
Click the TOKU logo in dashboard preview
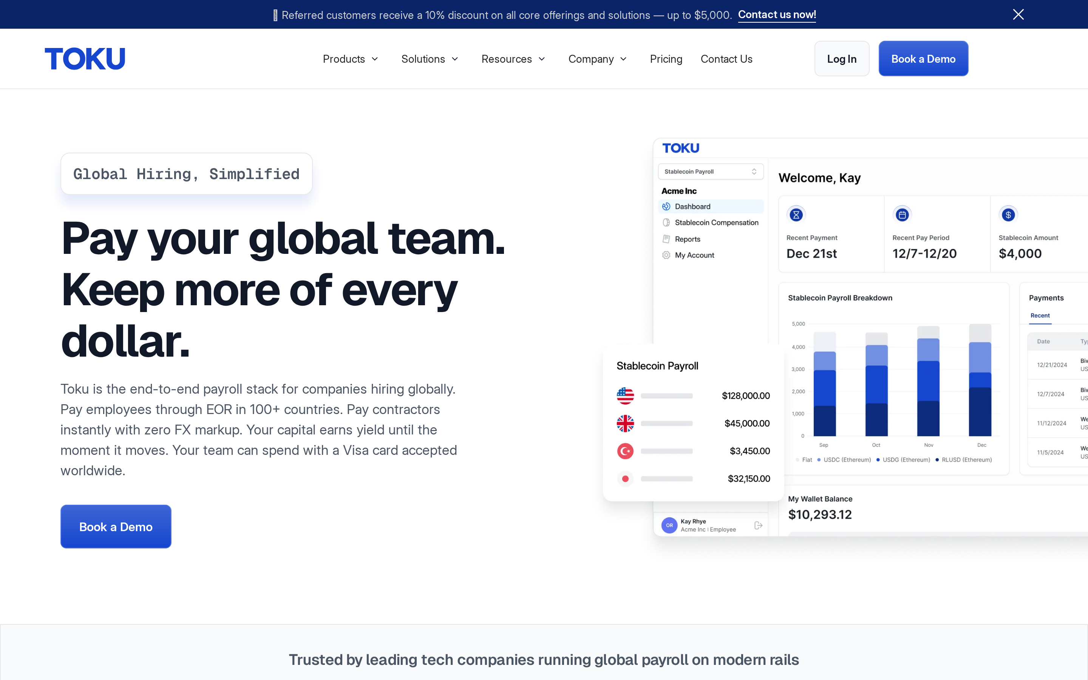click(x=681, y=148)
